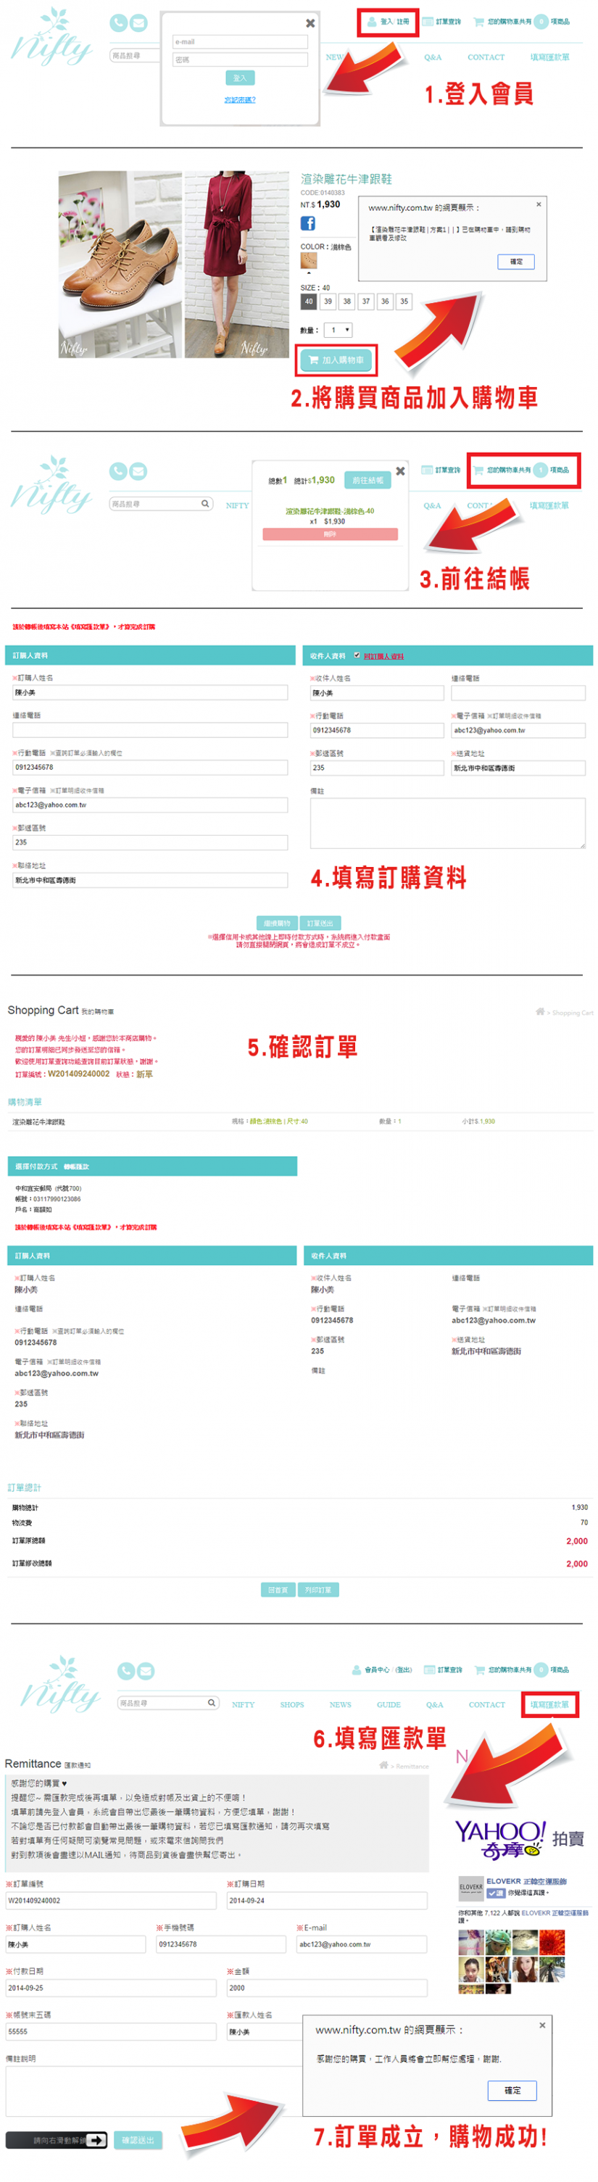Image resolution: width=598 pixels, height=2182 pixels.
Task: Click the mail icon in the step 6 header
Action: (146, 1670)
